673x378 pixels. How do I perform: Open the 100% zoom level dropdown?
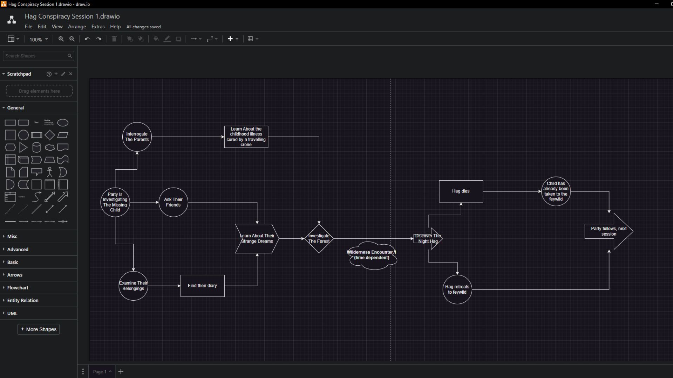(x=39, y=39)
